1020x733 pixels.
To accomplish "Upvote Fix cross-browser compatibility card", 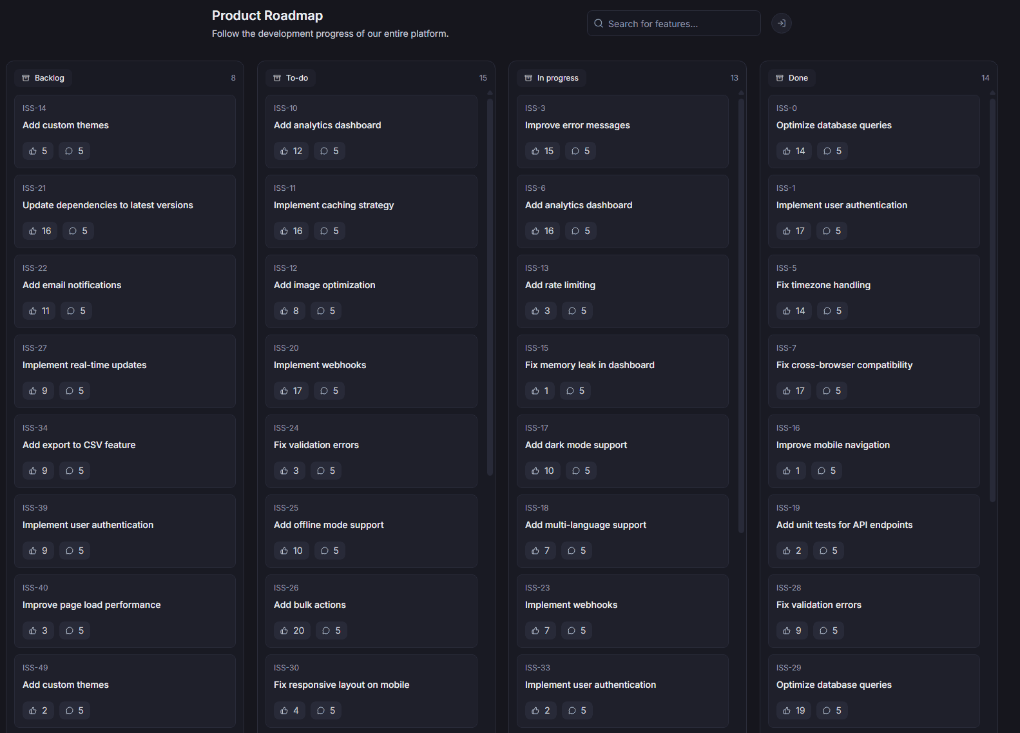I will click(x=793, y=391).
